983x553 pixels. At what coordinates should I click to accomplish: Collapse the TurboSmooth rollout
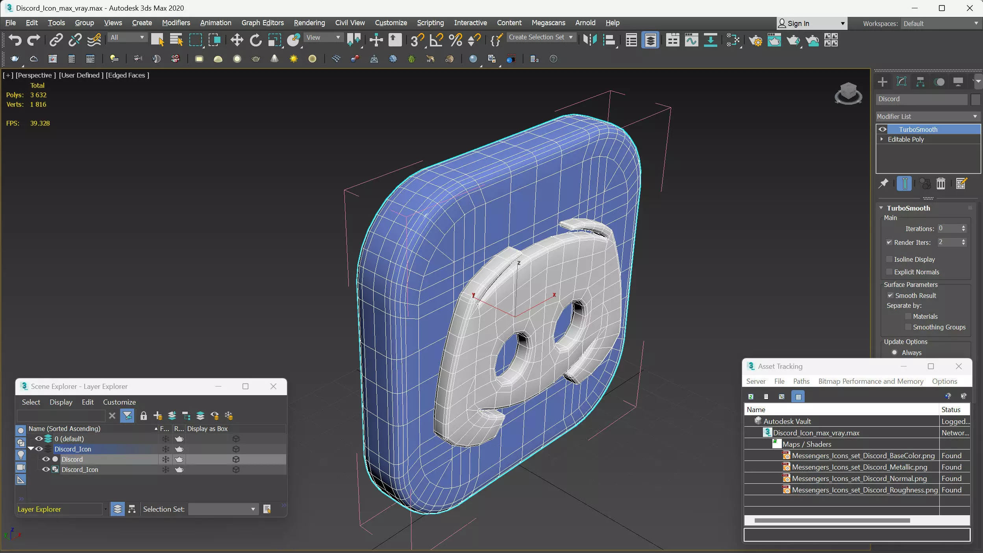881,208
